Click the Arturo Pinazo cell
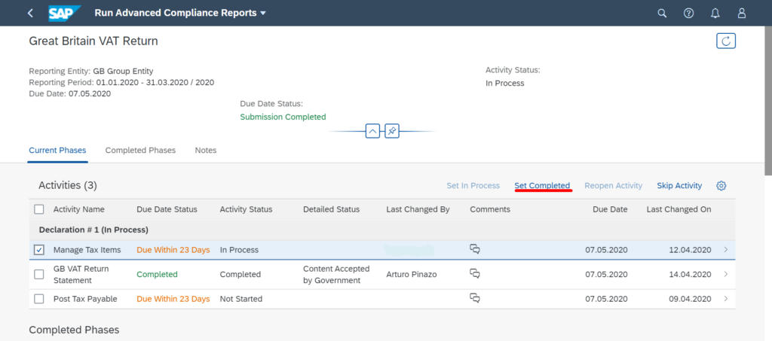This screenshot has height=341, width=772. (412, 274)
